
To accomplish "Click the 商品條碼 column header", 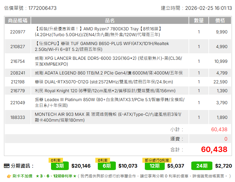I will pos(18,21).
